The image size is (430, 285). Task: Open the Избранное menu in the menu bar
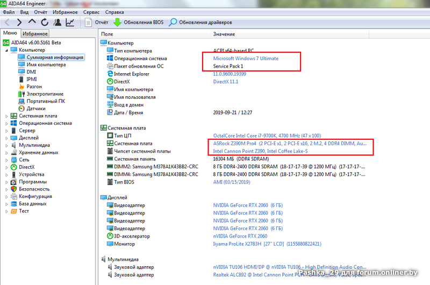coord(65,12)
